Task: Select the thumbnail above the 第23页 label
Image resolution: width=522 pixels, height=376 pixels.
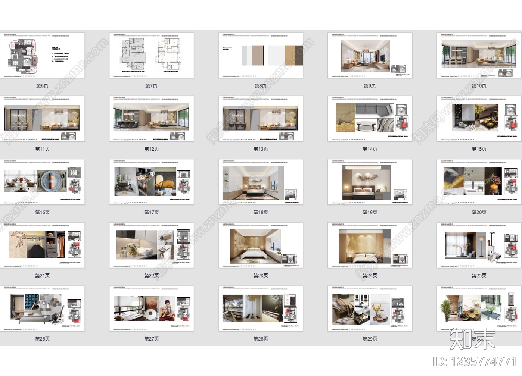Action: pos(261,245)
